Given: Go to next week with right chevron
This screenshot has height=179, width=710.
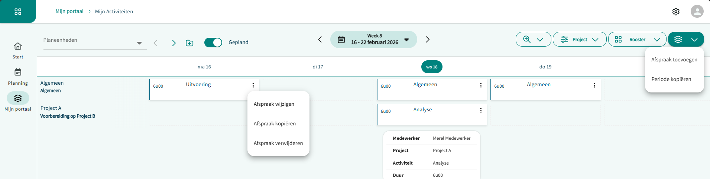Looking at the screenshot, I should tap(428, 40).
